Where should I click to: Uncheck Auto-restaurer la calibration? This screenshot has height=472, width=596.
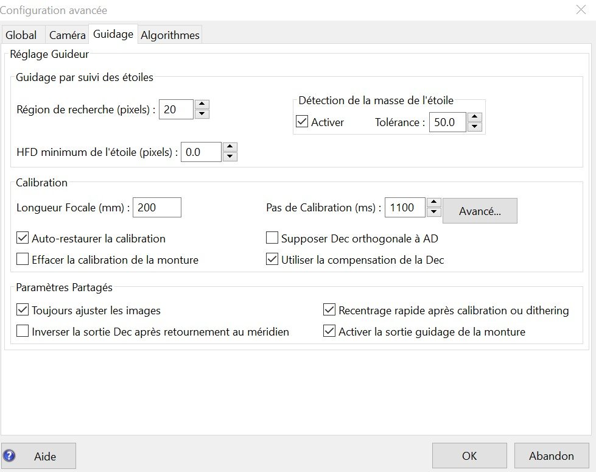(23, 238)
